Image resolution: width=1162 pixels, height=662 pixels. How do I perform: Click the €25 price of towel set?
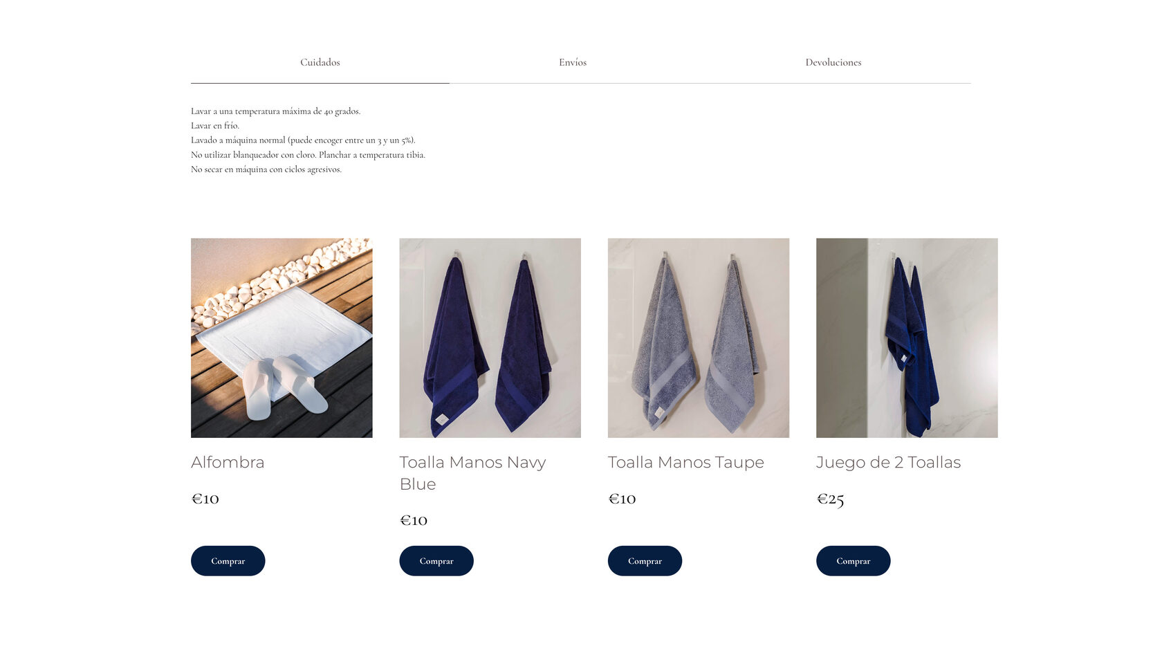pyautogui.click(x=831, y=499)
